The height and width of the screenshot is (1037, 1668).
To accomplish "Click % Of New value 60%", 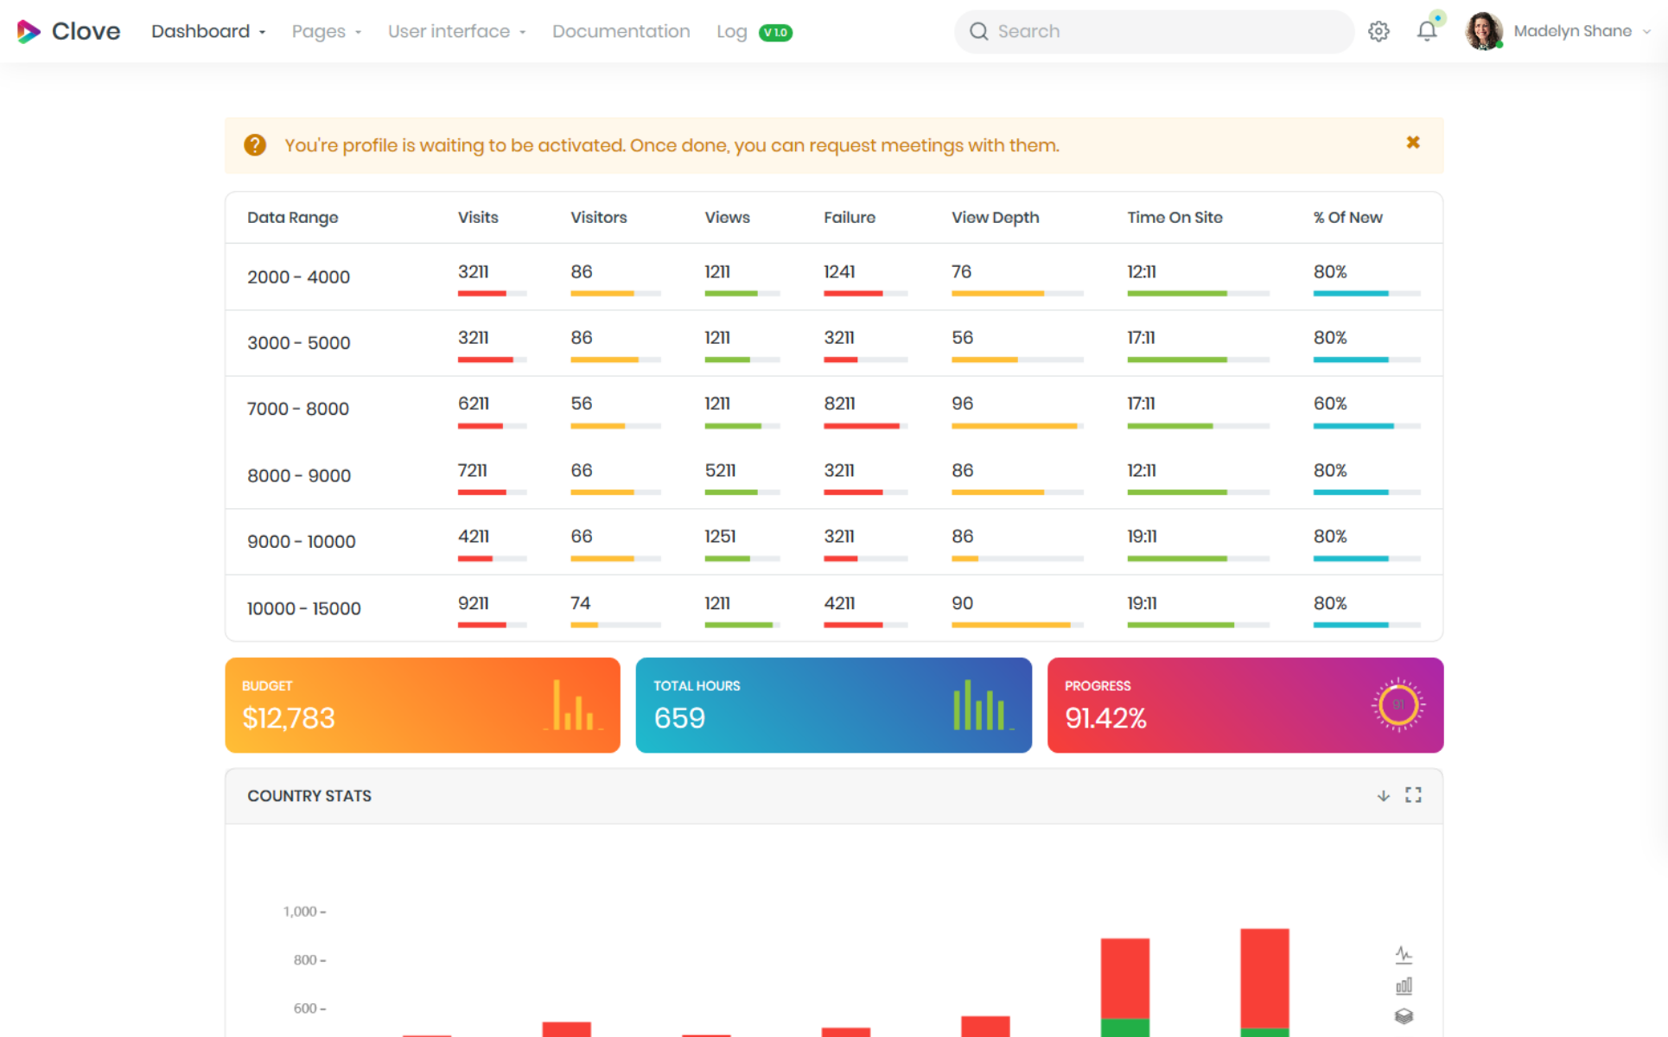I will (x=1330, y=404).
